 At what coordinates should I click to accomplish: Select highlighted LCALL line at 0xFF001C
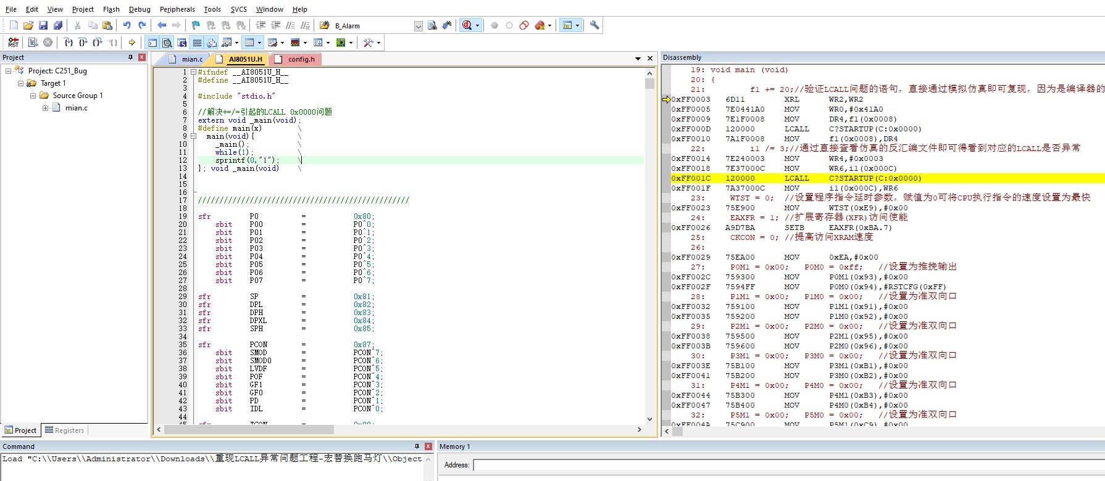(887, 178)
